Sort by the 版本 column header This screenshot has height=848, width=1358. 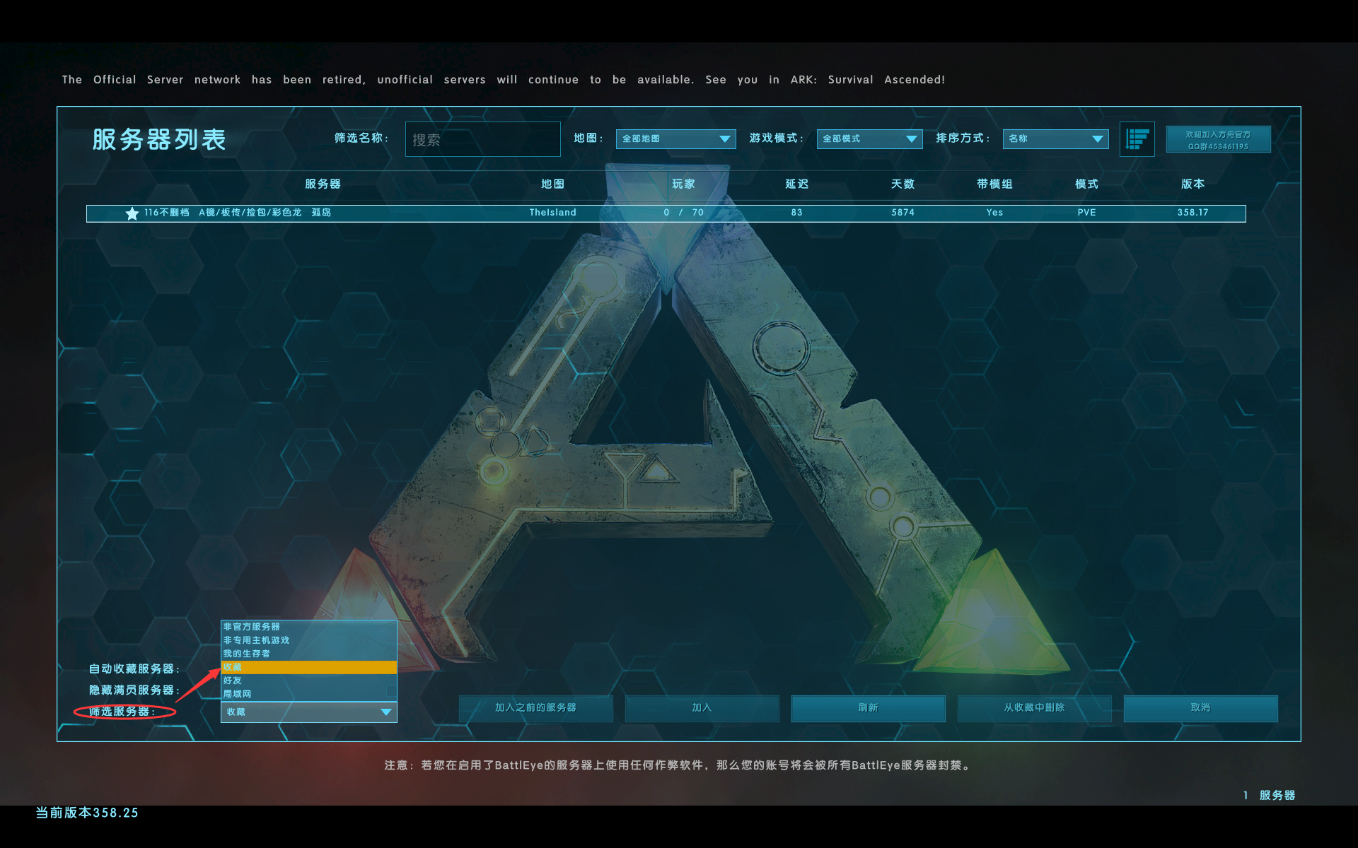click(1192, 184)
